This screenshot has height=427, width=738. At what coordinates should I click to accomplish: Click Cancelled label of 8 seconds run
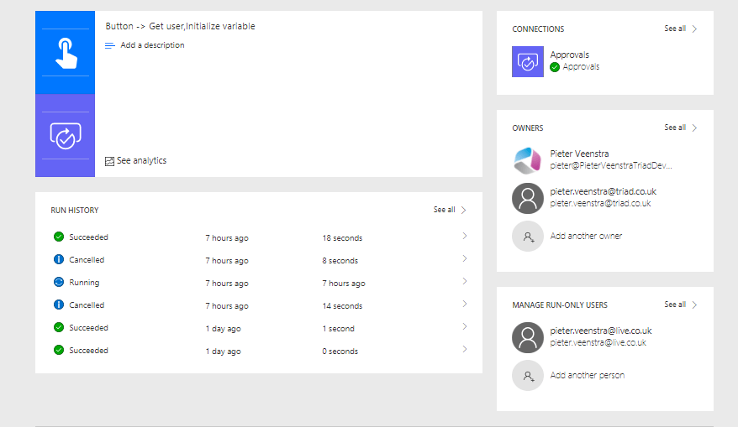[x=87, y=260]
